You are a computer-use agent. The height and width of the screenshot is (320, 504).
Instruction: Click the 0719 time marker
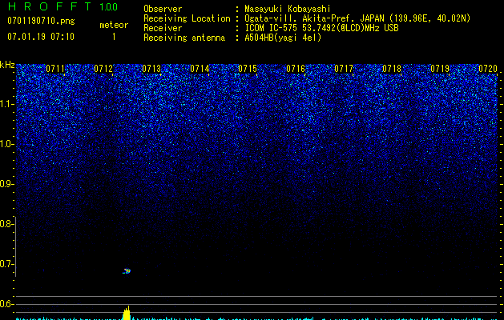click(440, 69)
